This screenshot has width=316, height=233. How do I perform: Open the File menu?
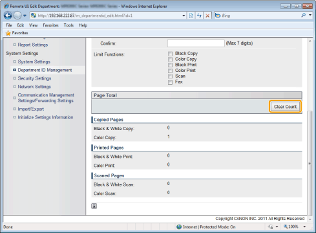click(9, 25)
